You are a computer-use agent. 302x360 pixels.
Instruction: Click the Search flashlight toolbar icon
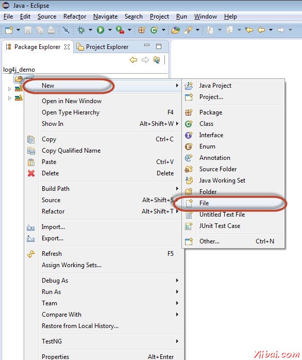(x=188, y=30)
